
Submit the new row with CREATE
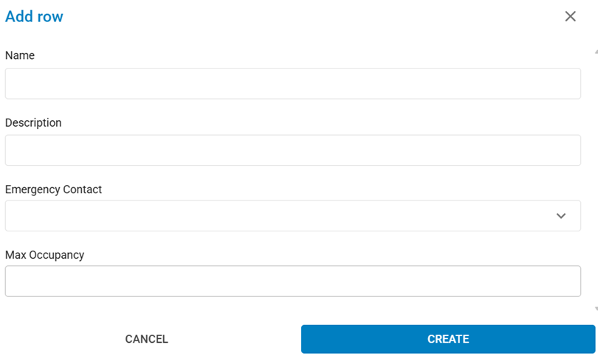click(447, 339)
